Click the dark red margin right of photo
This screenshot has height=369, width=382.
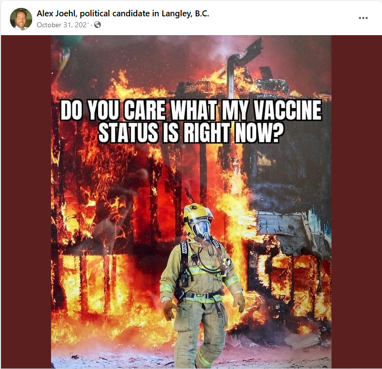[356, 202]
